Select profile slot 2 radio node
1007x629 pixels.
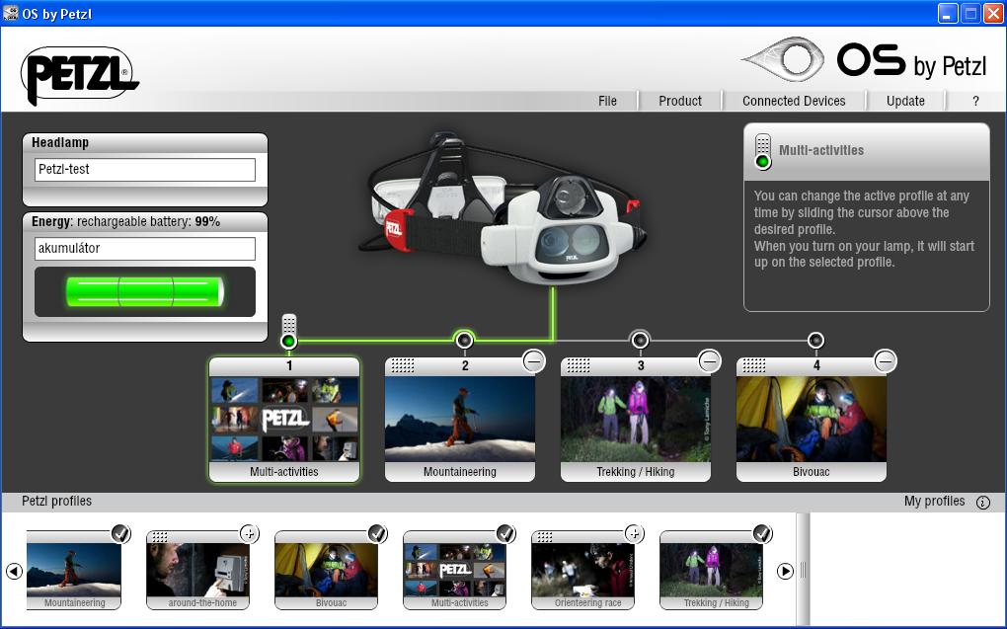click(464, 341)
